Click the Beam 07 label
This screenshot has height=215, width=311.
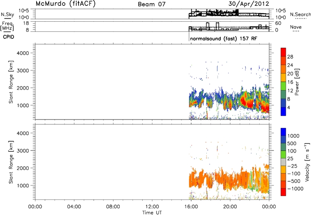pos(152,4)
